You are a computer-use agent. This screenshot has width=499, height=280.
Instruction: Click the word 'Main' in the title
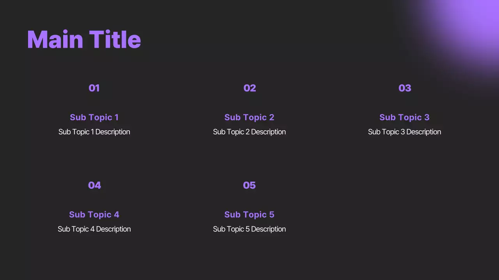tap(55, 40)
